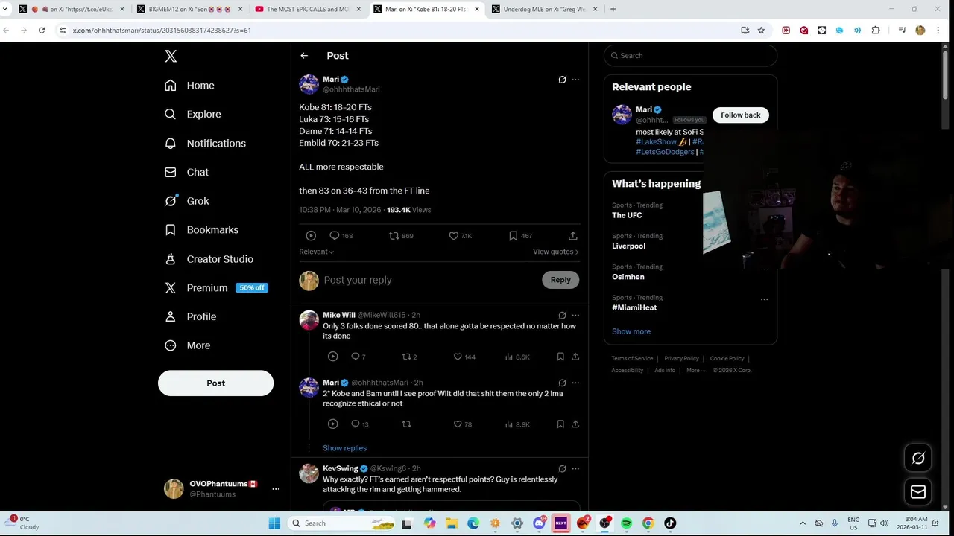954x536 pixels.
Task: Share the main post via upload icon
Action: (573, 236)
